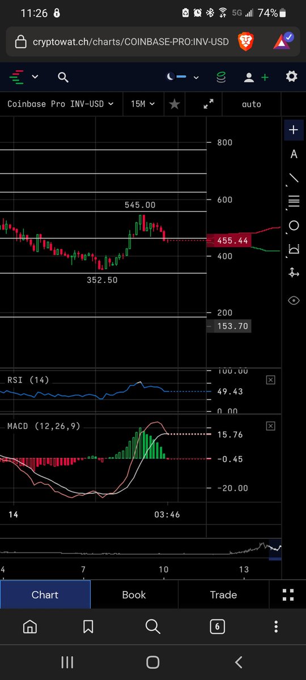Tap the Android back button
Viewport: 306px width, 680px height.
(x=239, y=662)
